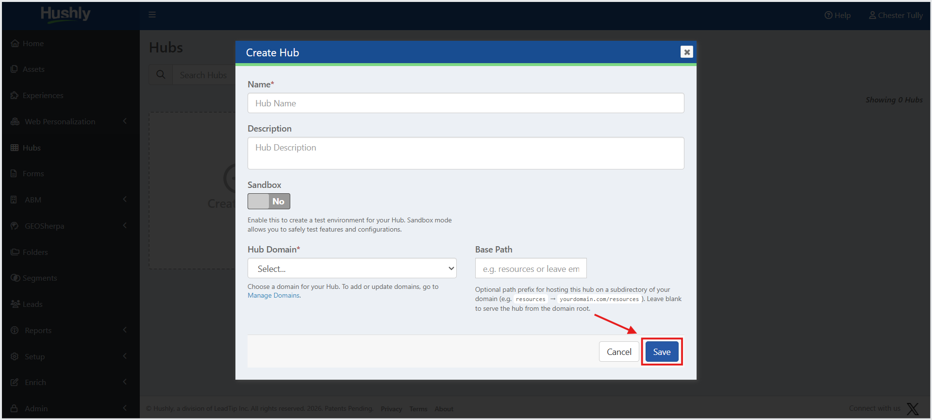Screen dimensions: 932x420
Task: Click the Web Personalization icon
Action: click(x=15, y=121)
